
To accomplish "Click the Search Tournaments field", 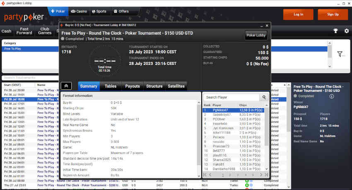I will [x=30, y=78].
